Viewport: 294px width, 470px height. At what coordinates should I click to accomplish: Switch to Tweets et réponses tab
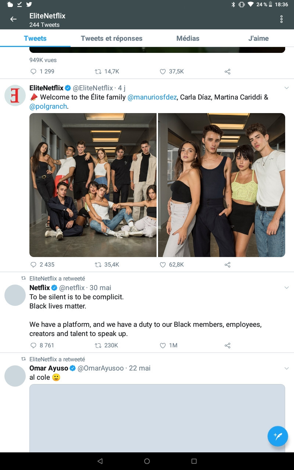[x=111, y=38]
